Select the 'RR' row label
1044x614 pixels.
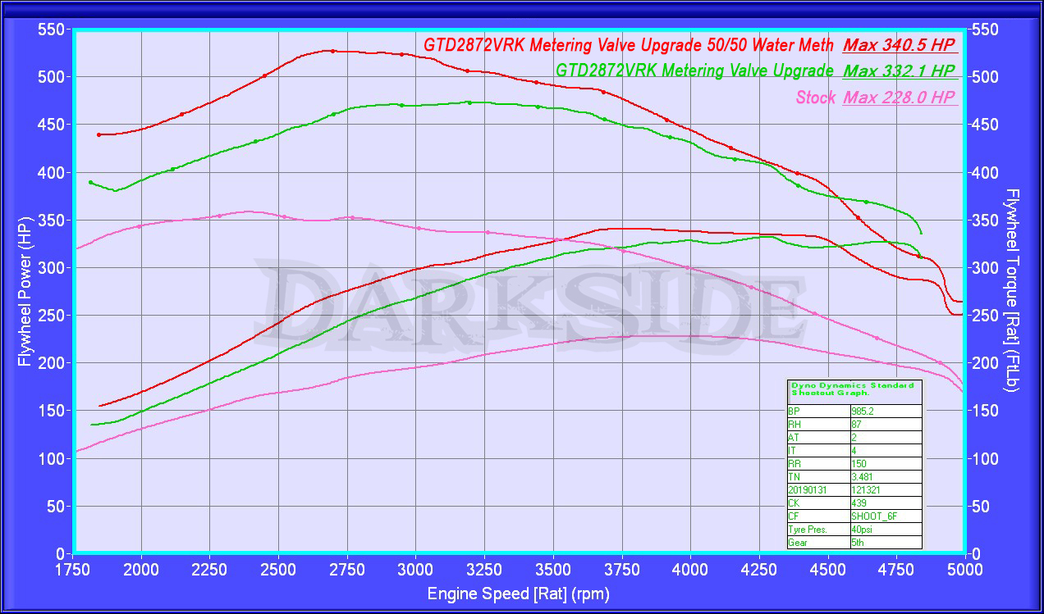(794, 464)
